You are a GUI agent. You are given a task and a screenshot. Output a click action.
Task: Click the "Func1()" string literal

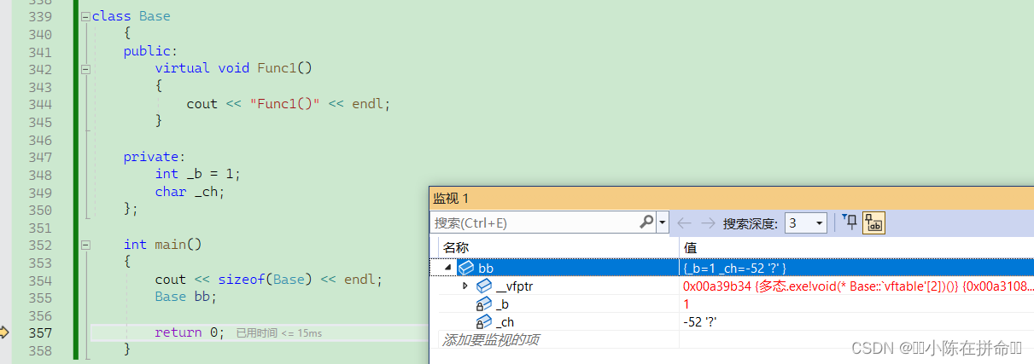tap(285, 104)
